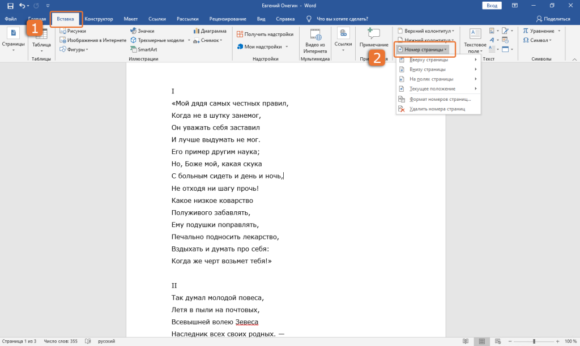Insert pictures with the Рисунки button
This screenshot has height=346, width=580.
pyautogui.click(x=73, y=31)
